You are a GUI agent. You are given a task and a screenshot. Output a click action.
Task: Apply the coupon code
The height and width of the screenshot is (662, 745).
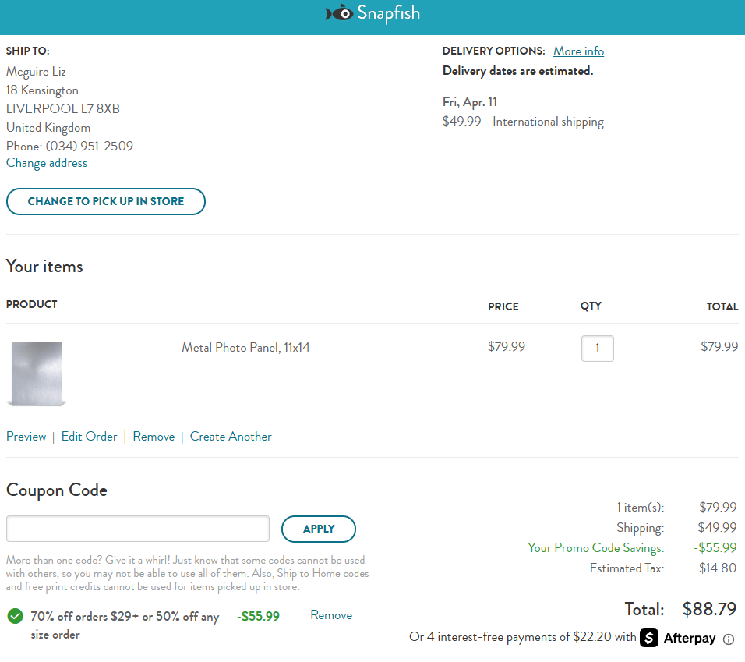click(x=318, y=529)
